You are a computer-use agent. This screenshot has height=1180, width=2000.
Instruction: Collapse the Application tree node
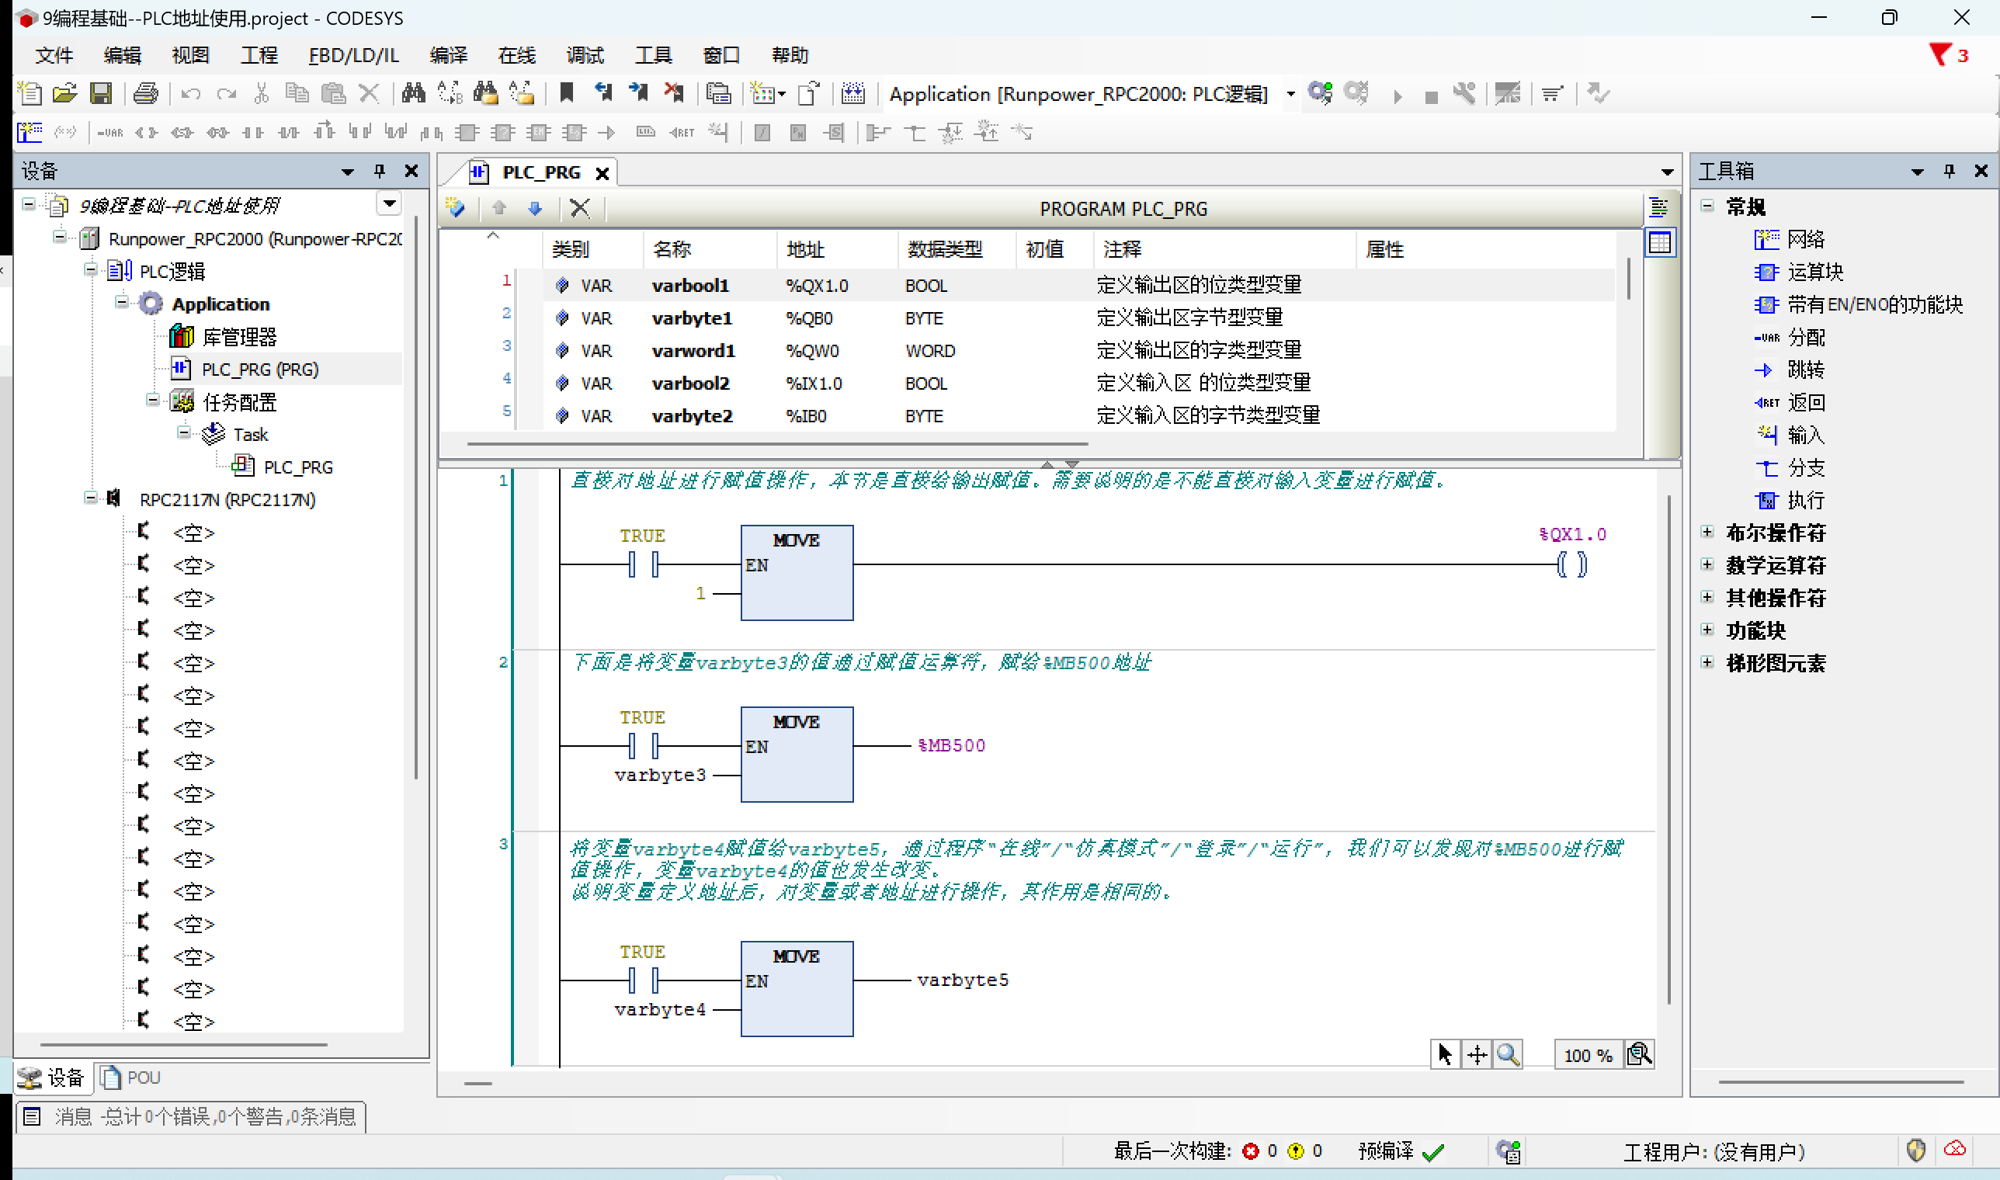click(121, 302)
